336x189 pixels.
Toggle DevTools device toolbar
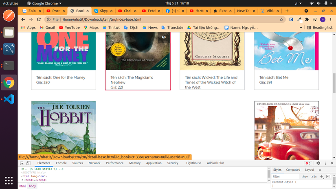point(28,163)
